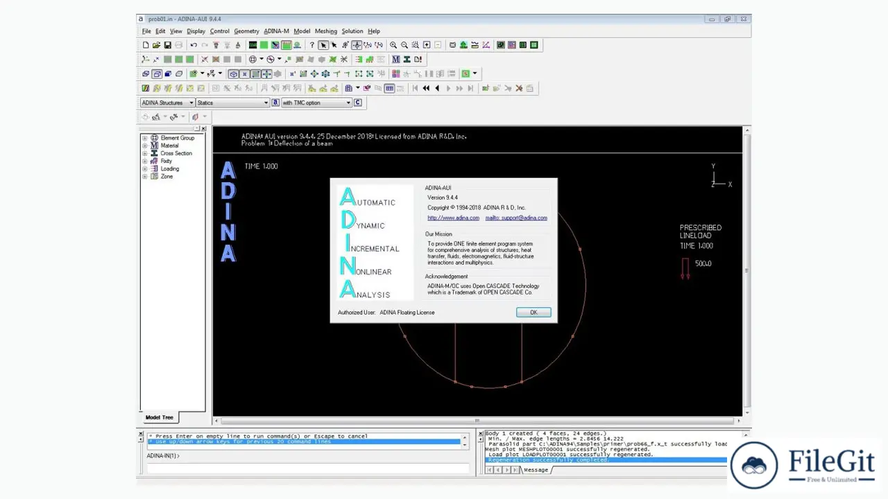Expand the Material tree node
The image size is (888, 499).
point(145,146)
